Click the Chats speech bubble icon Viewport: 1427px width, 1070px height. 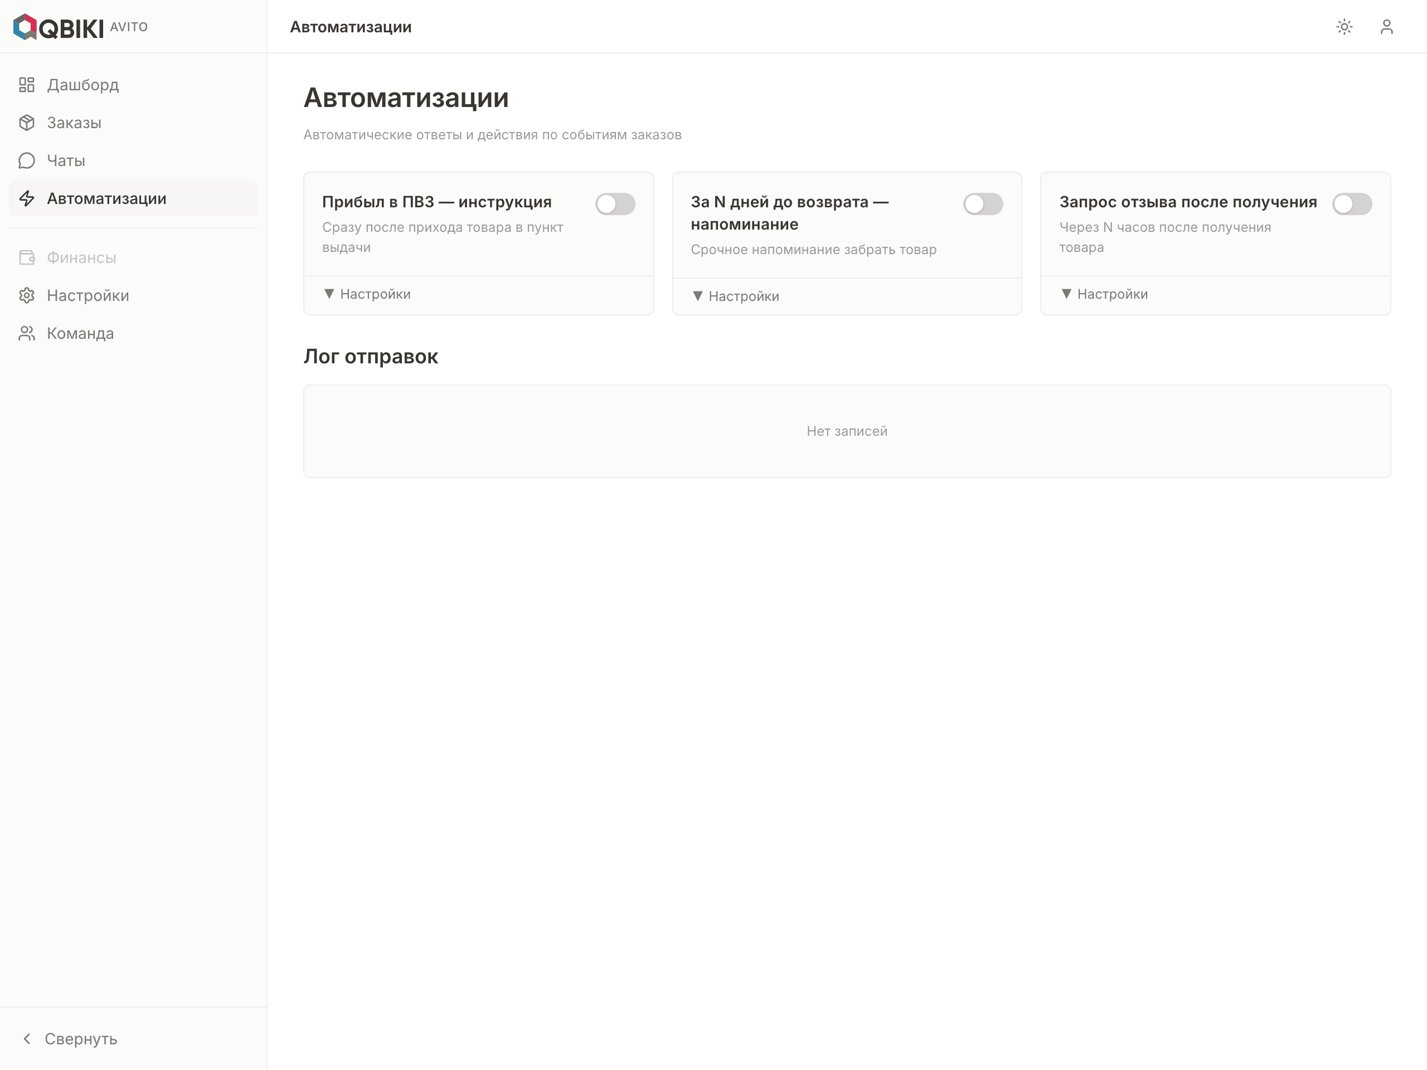[26, 160]
